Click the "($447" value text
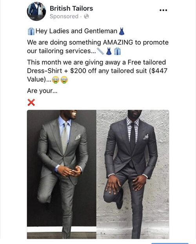The image size is (196, 244). [x=158, y=71]
